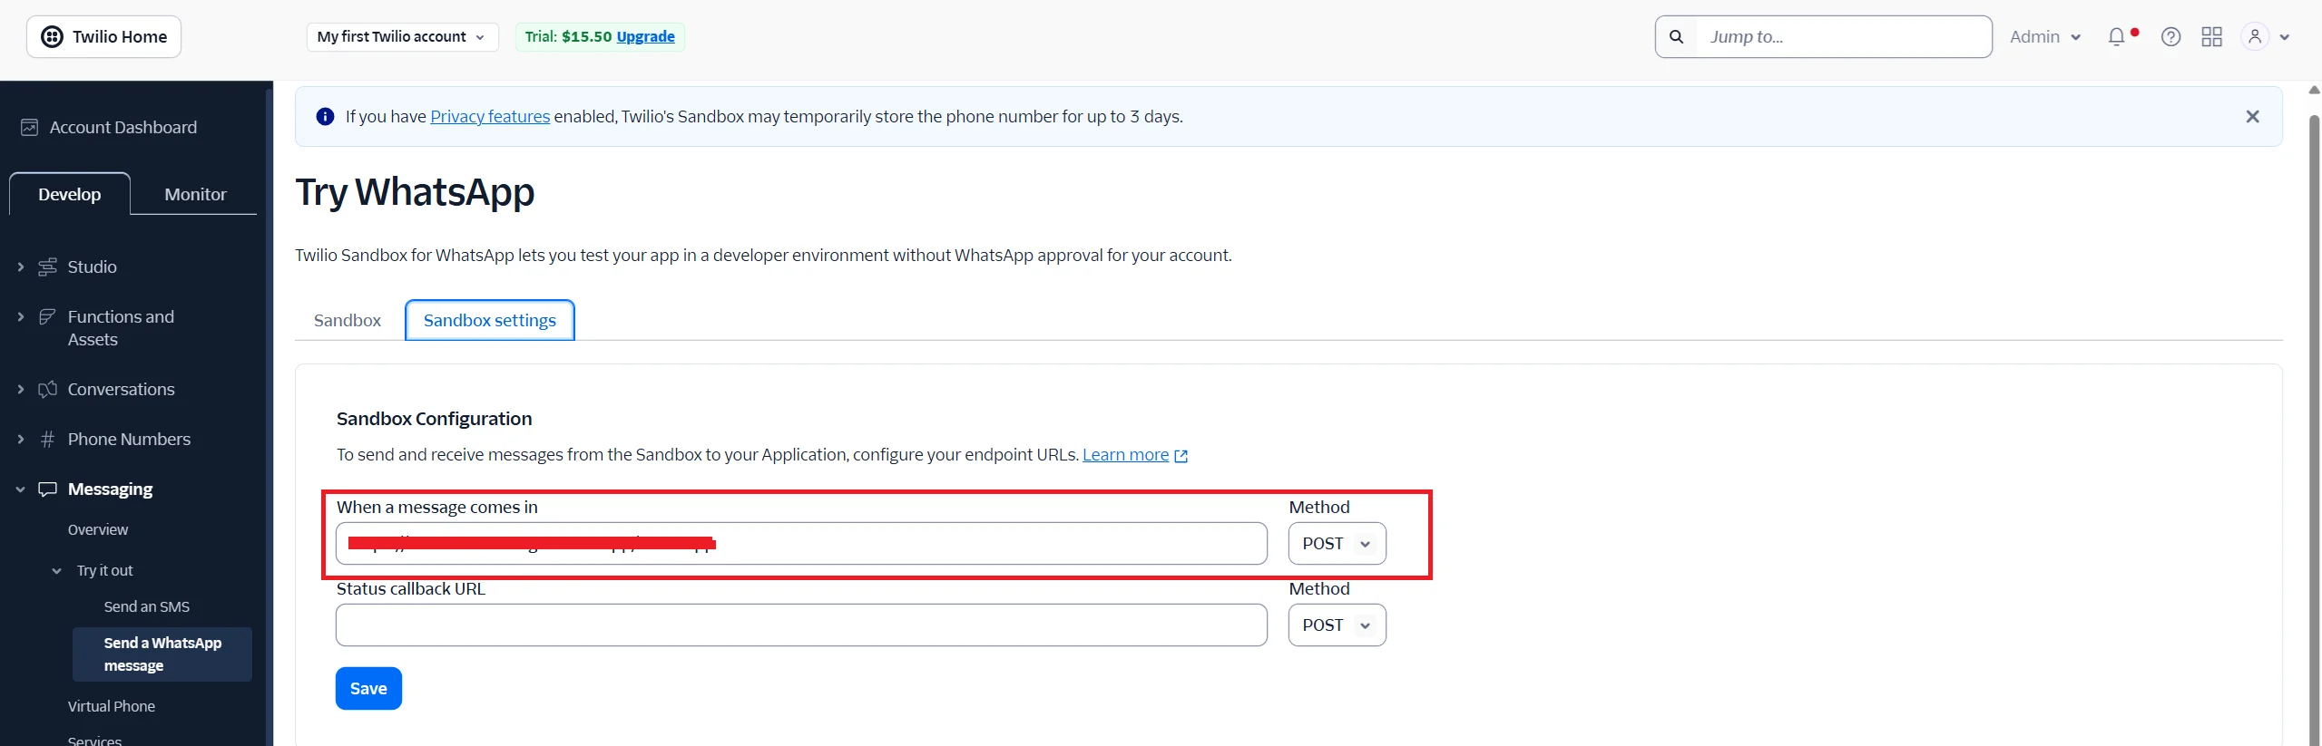Click the Phone Numbers hash icon
Viewport: 2322px width, 746px height.
pyautogui.click(x=47, y=440)
